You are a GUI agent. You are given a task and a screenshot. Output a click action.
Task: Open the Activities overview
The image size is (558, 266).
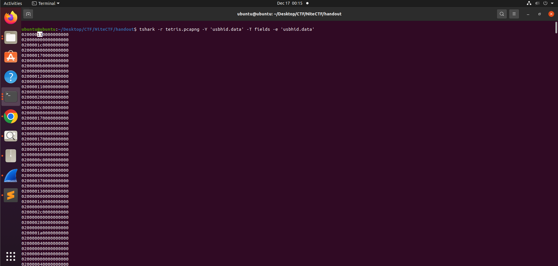point(13,3)
